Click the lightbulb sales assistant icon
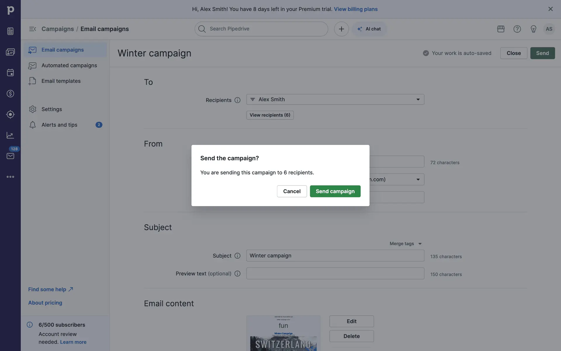 (x=533, y=29)
